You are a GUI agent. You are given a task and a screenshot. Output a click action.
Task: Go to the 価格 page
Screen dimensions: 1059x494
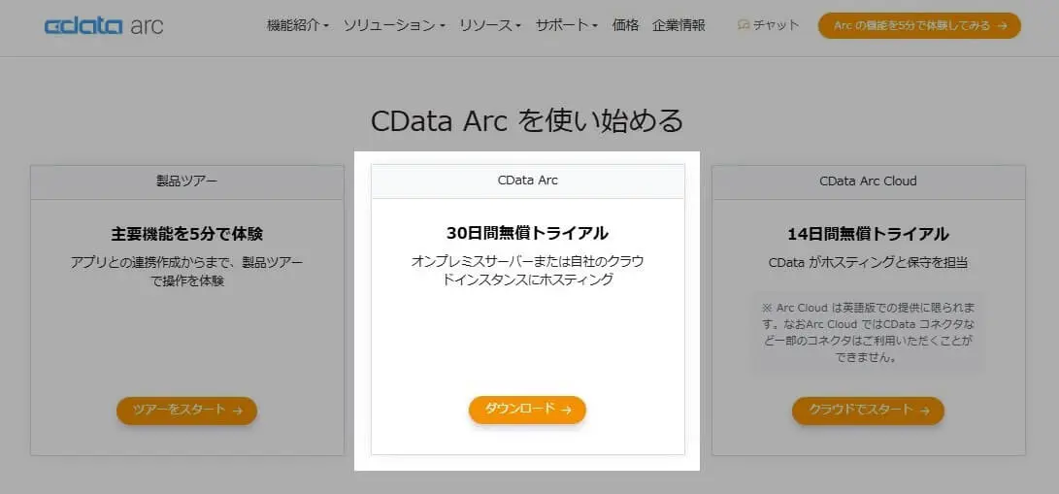pyautogui.click(x=626, y=25)
